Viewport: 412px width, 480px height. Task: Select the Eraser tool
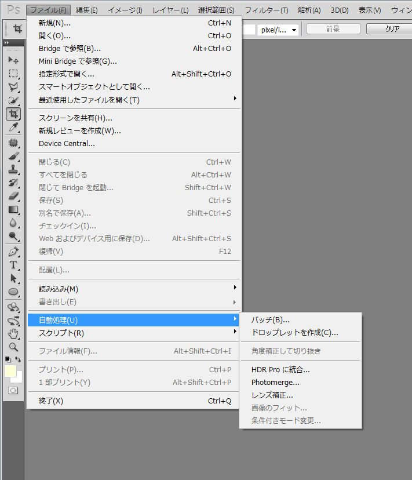click(13, 196)
